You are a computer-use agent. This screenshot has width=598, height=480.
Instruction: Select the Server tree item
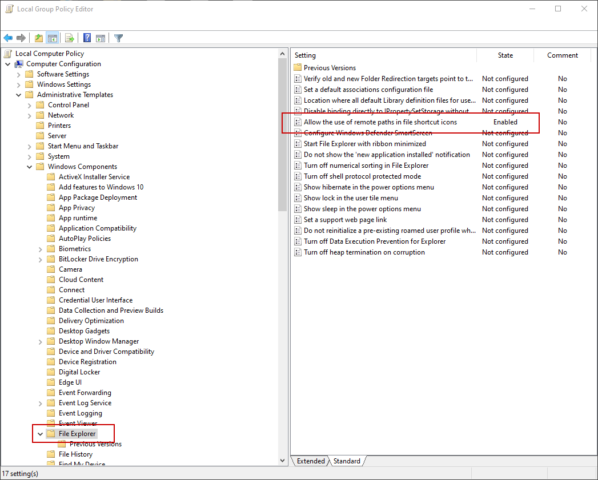click(x=57, y=136)
